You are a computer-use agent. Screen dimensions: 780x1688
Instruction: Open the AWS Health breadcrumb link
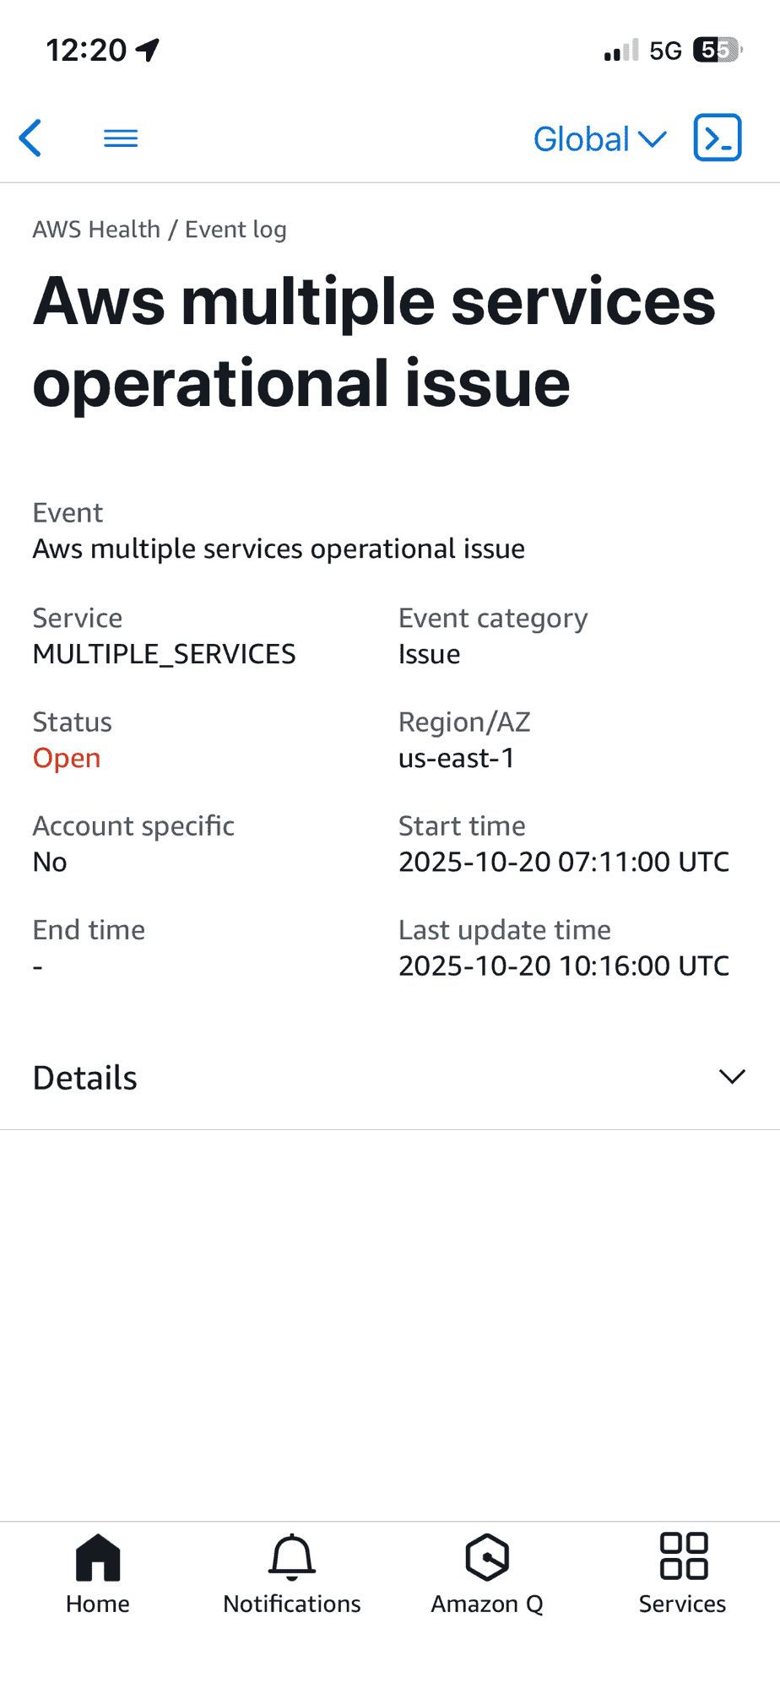pyautogui.click(x=96, y=229)
